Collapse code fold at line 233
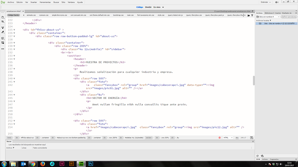 [x=14, y=56]
